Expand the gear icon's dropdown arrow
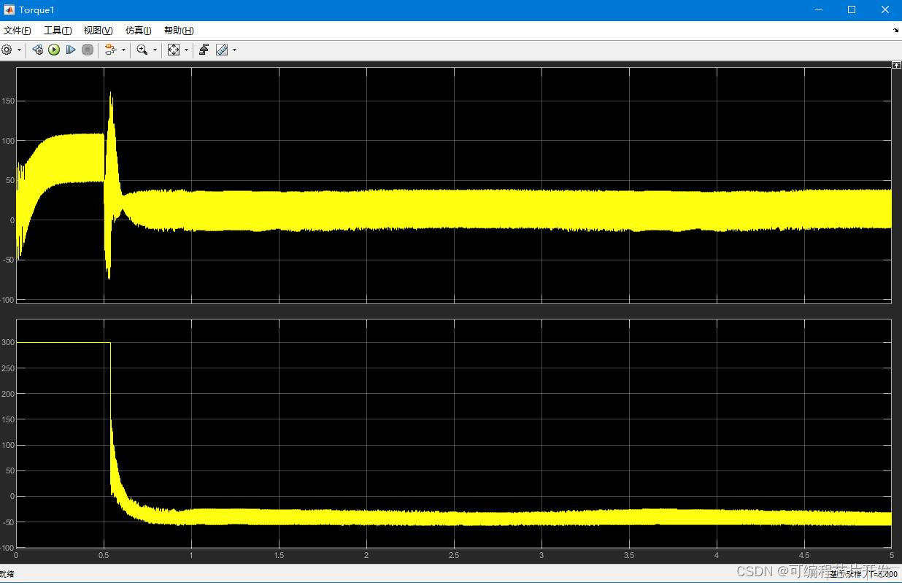Screen dimensions: 902x585 19,50
